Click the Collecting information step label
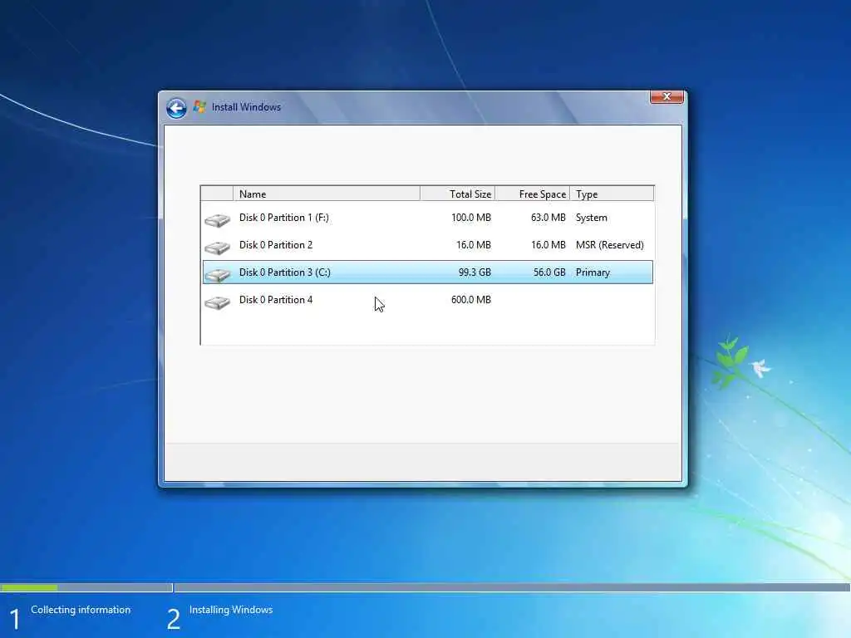Image resolution: width=851 pixels, height=638 pixels. (x=81, y=610)
